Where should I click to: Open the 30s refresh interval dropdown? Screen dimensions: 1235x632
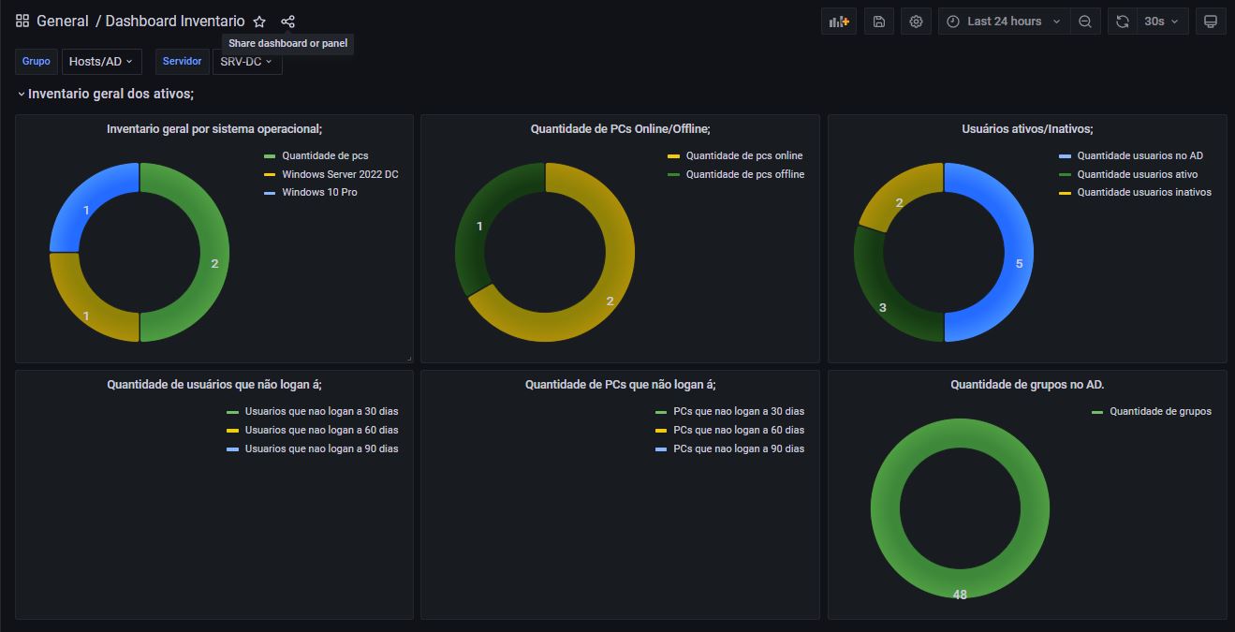[1162, 22]
